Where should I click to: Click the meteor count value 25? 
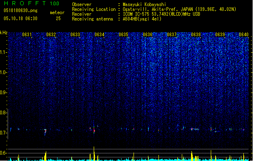pos(58,19)
